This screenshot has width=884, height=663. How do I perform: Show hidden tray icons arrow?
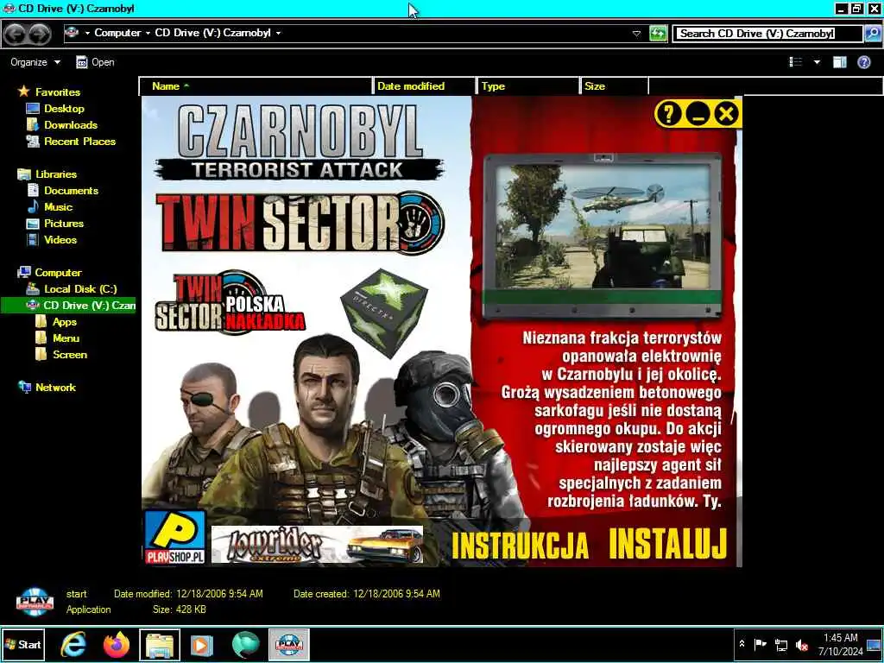[x=742, y=644]
